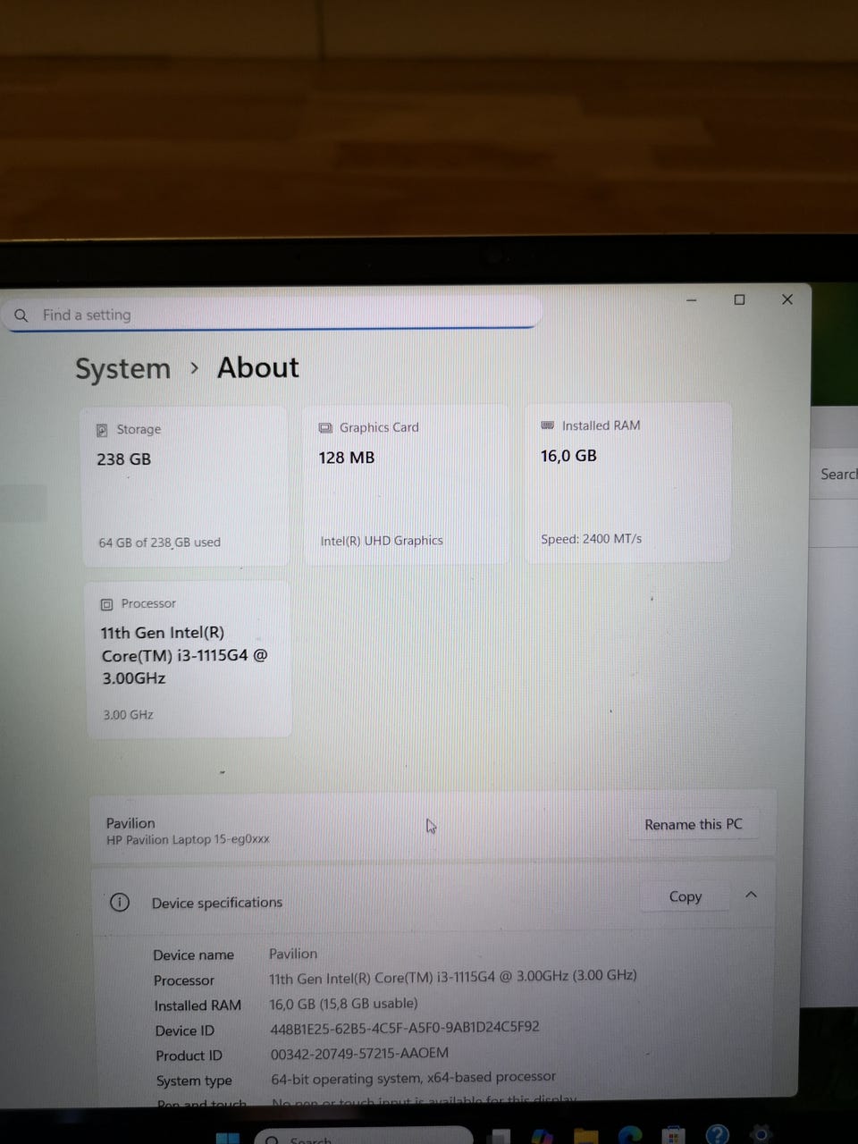Copy the device specifications
Screen dimensions: 858x1144
coord(686,896)
